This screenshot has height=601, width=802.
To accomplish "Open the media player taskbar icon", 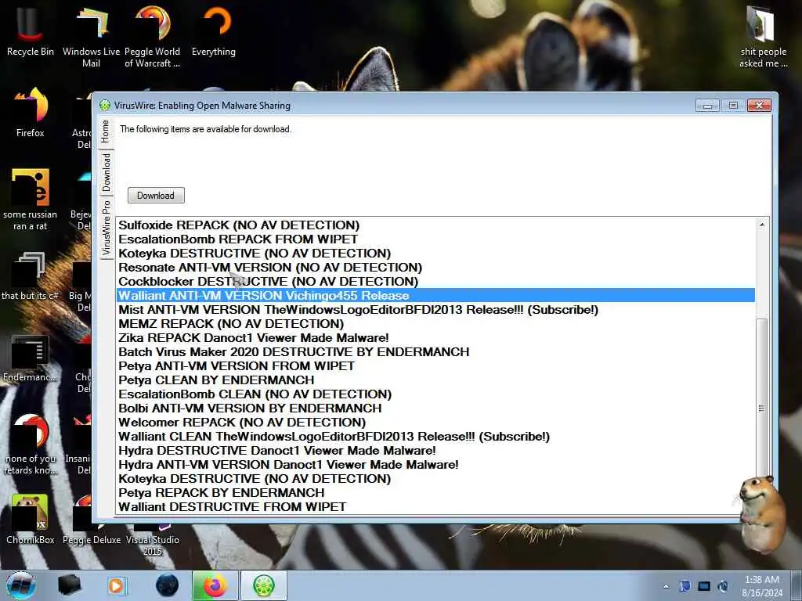I will 116,585.
